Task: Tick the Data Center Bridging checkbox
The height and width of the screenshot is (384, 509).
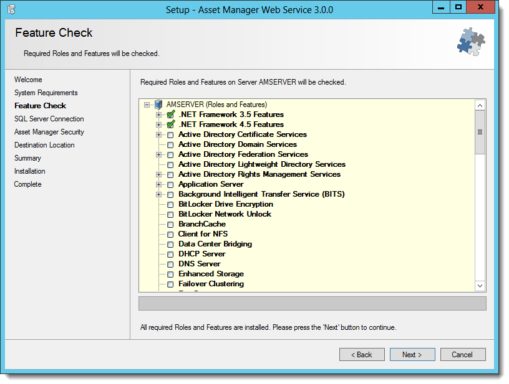Action: [x=170, y=245]
